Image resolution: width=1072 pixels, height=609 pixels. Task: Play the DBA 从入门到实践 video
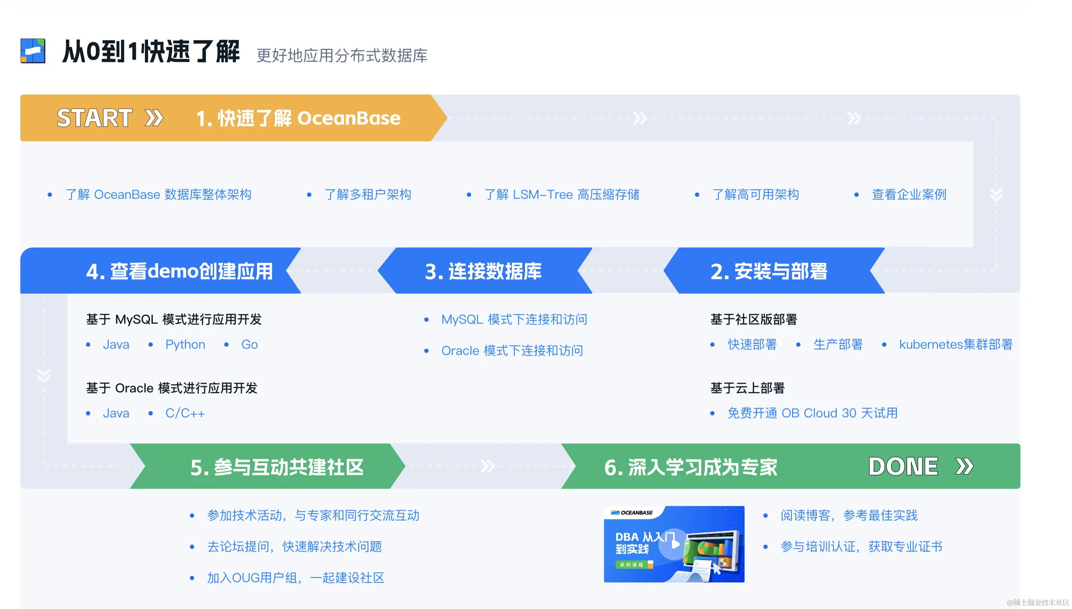pyautogui.click(x=674, y=544)
